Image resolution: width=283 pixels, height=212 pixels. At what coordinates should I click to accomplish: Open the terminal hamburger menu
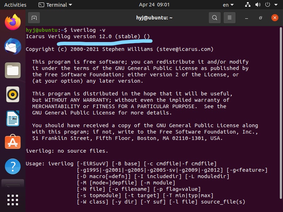click(230, 18)
